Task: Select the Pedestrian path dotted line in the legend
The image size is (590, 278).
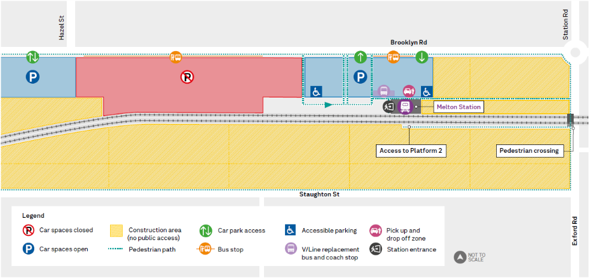Action: click(116, 249)
